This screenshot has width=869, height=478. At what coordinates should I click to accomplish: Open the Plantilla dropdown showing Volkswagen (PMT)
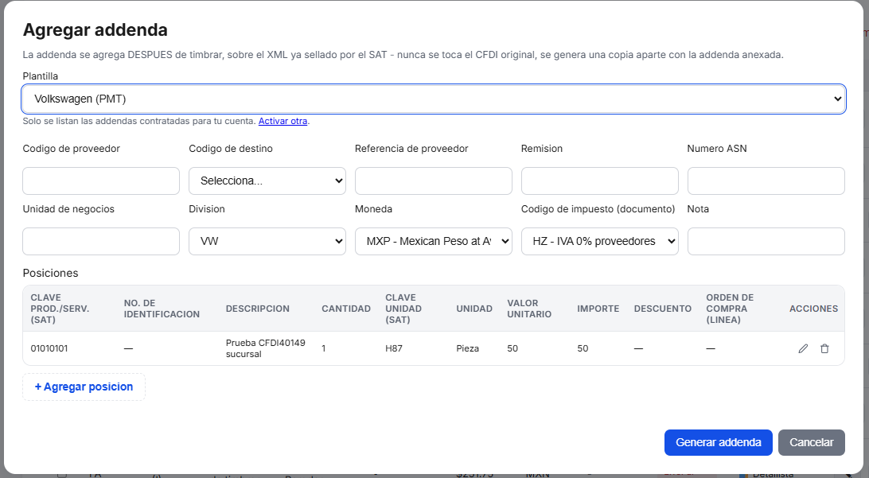(x=434, y=99)
